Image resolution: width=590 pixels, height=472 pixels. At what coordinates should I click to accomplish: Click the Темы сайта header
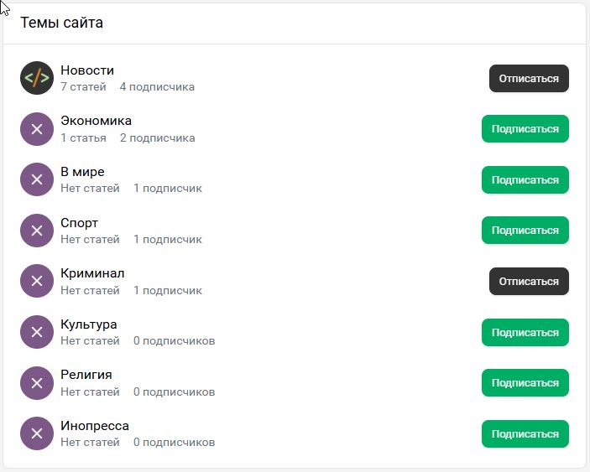(x=62, y=23)
